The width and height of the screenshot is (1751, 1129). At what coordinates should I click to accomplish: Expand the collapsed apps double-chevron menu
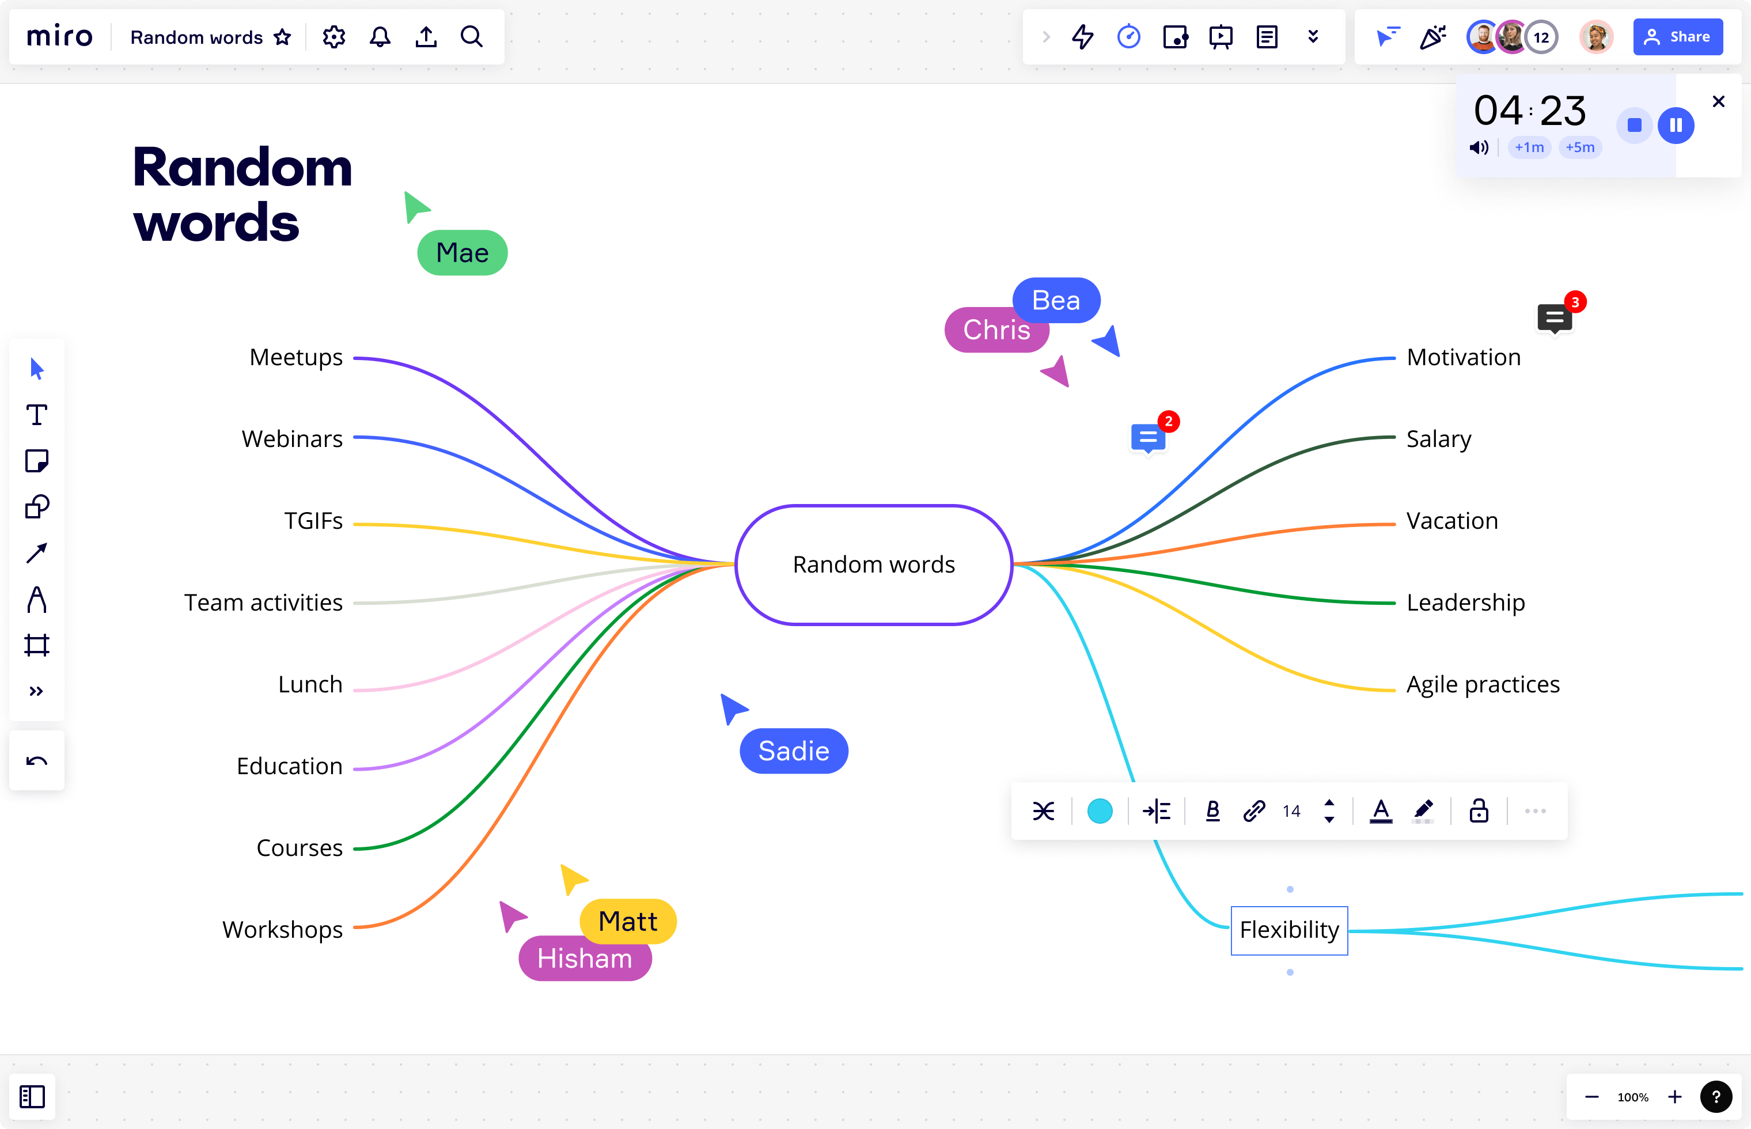(x=1313, y=37)
